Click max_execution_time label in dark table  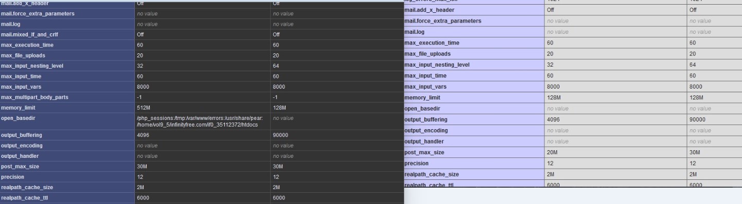(27, 45)
